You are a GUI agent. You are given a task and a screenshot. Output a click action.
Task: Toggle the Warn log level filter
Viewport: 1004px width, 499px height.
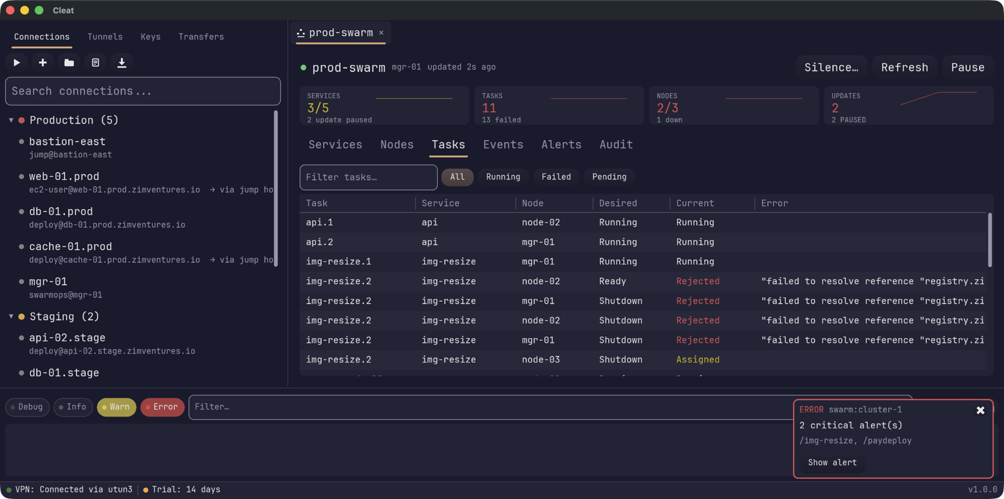click(x=116, y=407)
